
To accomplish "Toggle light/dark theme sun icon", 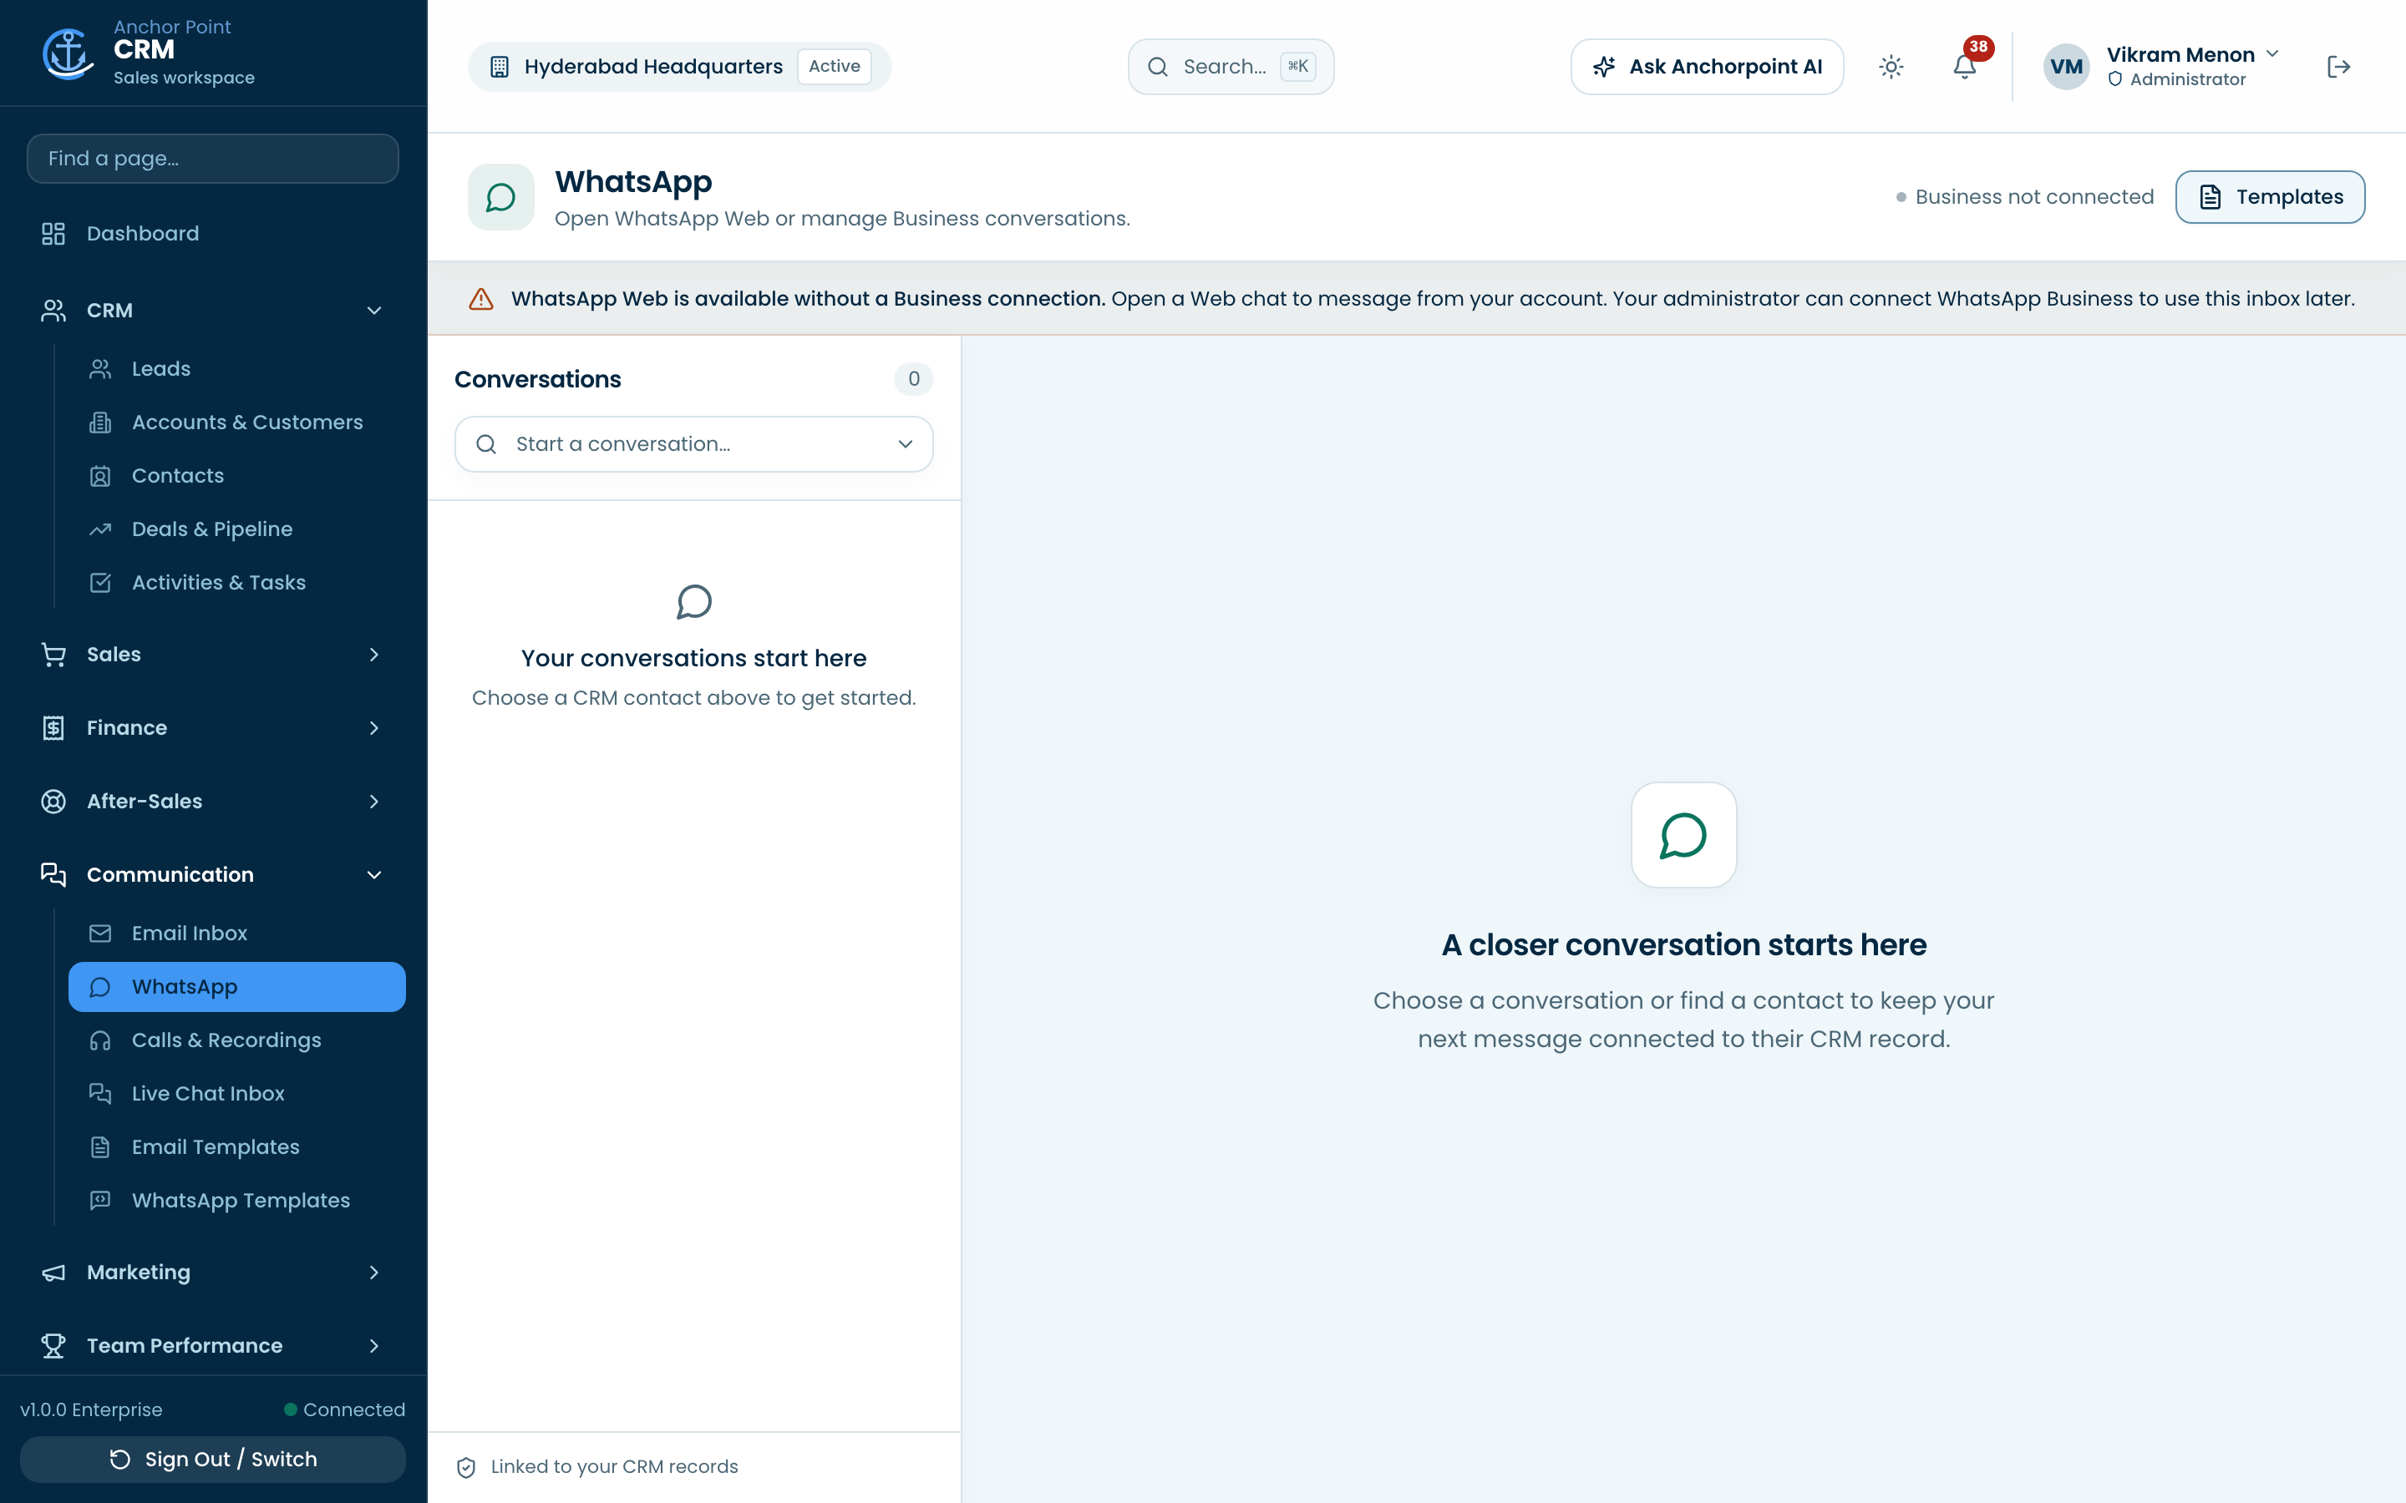I will 1891,67.
